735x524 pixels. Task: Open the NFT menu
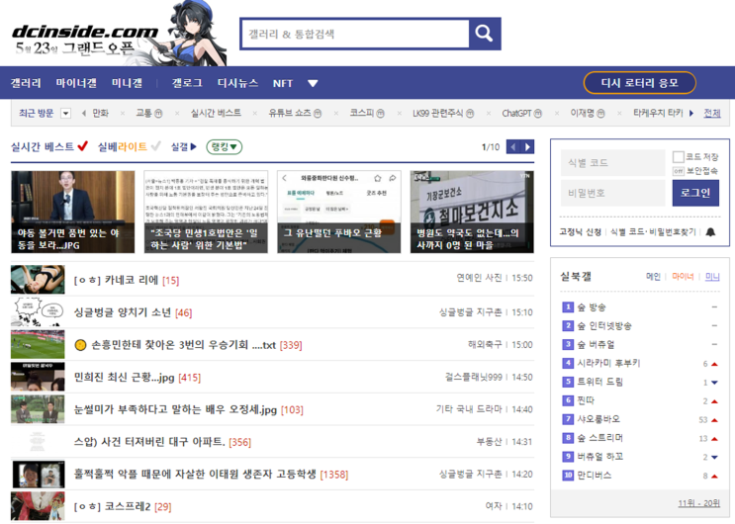(x=283, y=83)
